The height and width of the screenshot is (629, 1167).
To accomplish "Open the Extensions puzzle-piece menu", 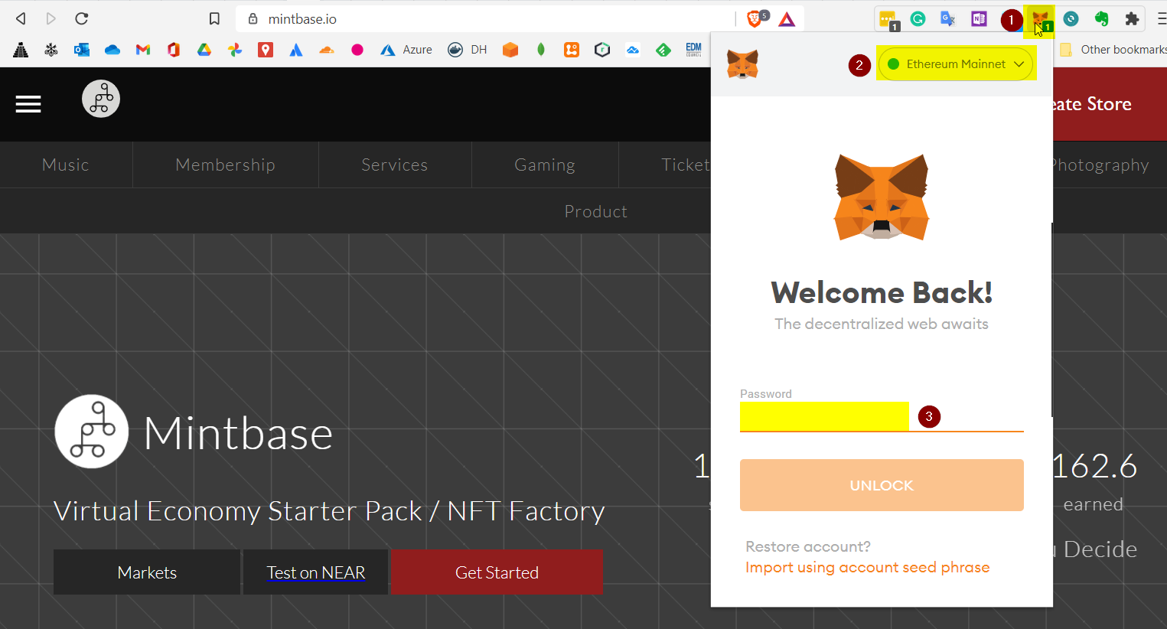I will pyautogui.click(x=1132, y=19).
